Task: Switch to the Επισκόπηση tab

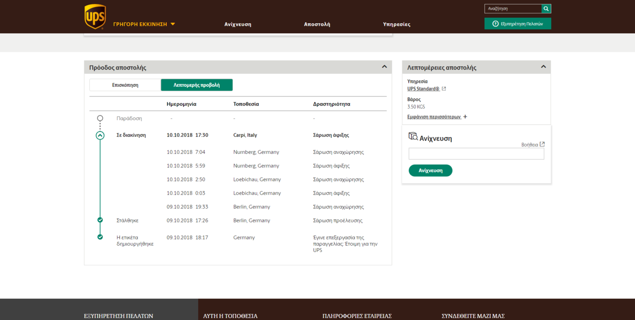Action: (x=125, y=85)
